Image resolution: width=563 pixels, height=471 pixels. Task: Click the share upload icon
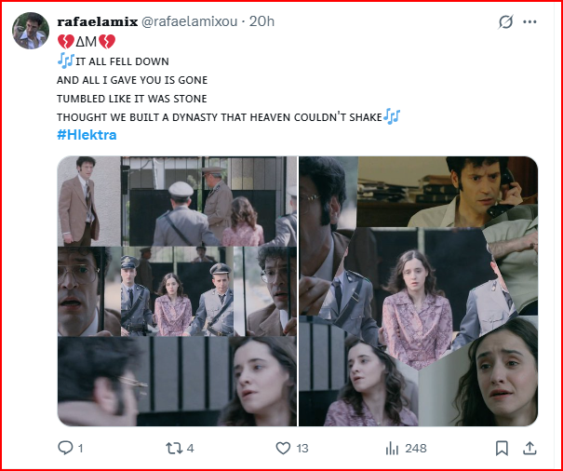(x=529, y=448)
